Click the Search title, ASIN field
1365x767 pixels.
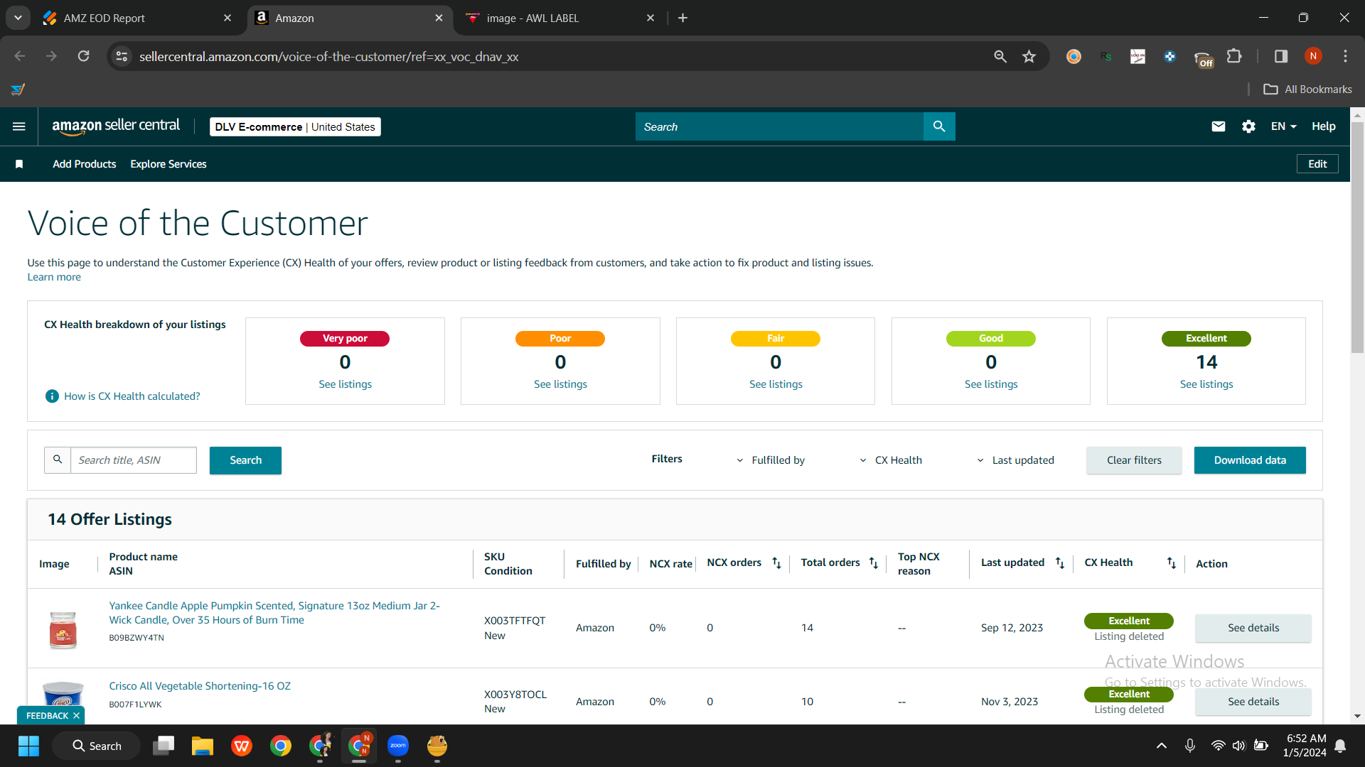click(134, 460)
